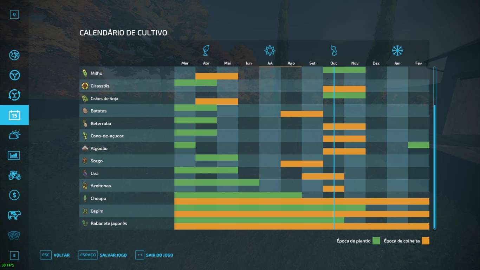Open the finances dollar icon
This screenshot has width=480, height=270.
14,195
